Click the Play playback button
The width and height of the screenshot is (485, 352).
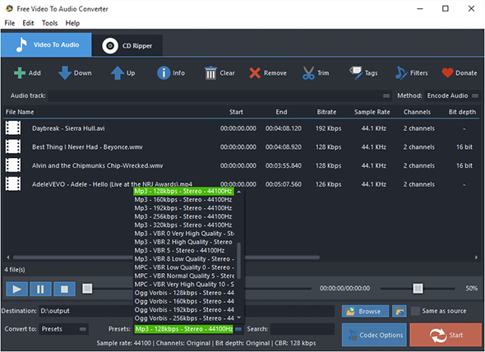click(16, 289)
